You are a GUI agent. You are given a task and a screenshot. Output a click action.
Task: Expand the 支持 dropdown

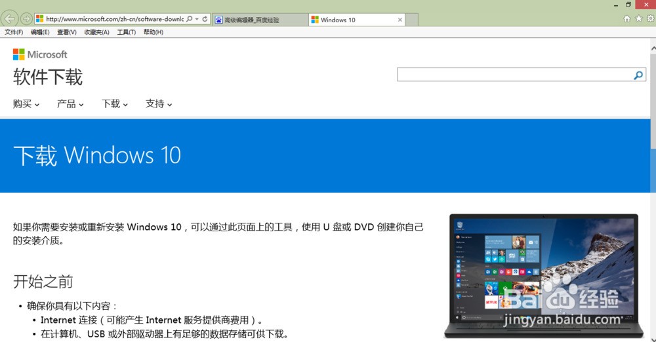(159, 104)
